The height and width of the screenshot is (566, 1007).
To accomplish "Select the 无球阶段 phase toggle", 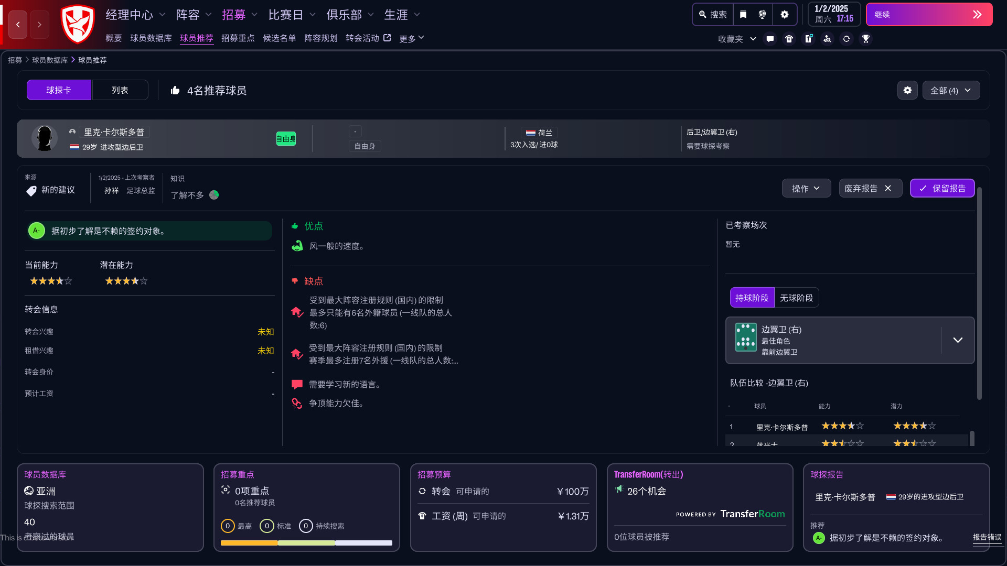I will (x=796, y=298).
